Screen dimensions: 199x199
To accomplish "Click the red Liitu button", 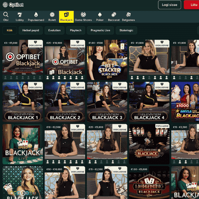I will click(192, 5).
